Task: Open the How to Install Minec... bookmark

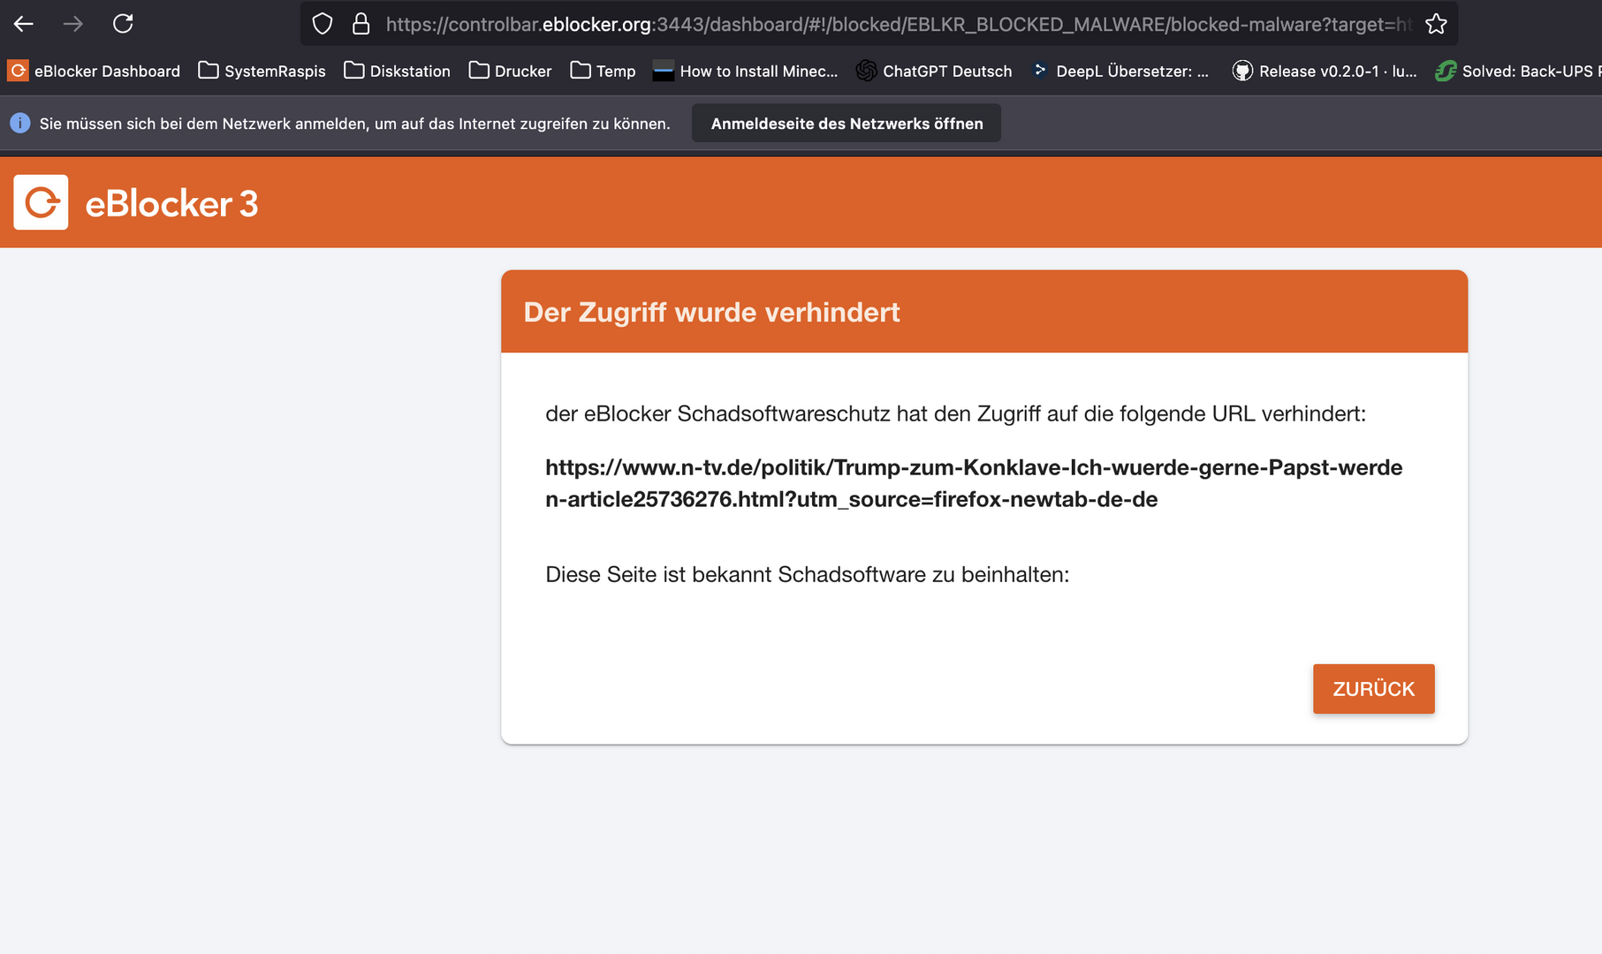Action: point(745,71)
